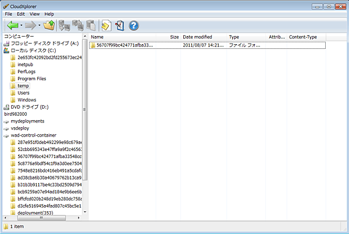349x234 pixels.
Task: Sort by Date modified column header
Action: (x=204, y=37)
